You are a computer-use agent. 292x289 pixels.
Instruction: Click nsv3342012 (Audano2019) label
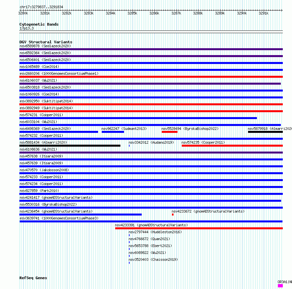click(151, 142)
